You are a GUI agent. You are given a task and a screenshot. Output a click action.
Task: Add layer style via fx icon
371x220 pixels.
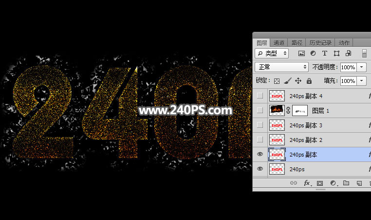point(307,183)
